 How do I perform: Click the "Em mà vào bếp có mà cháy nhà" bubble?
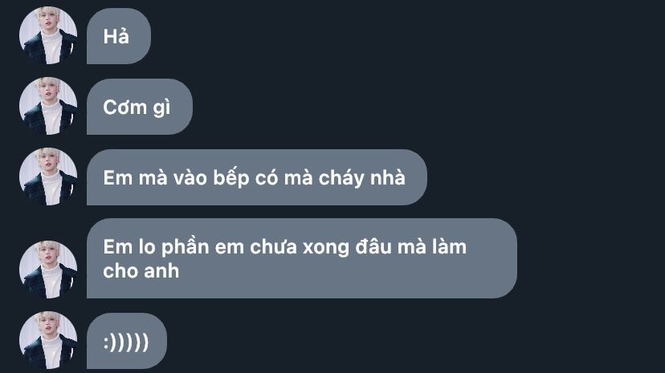point(256,177)
